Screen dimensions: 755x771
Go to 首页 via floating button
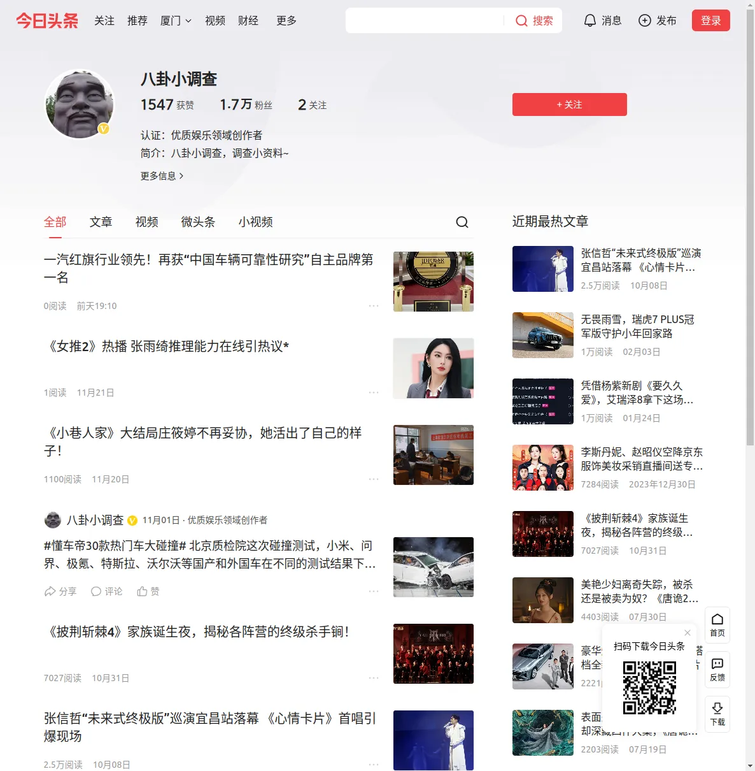tap(717, 625)
